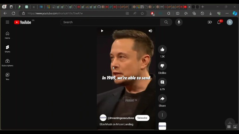This screenshot has height=134, width=239.
Task: Open the three-dot more actions menu
Action: 162,115
